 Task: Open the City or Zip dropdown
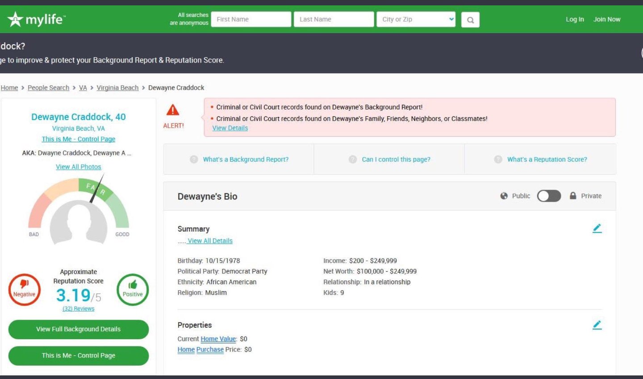click(x=416, y=19)
